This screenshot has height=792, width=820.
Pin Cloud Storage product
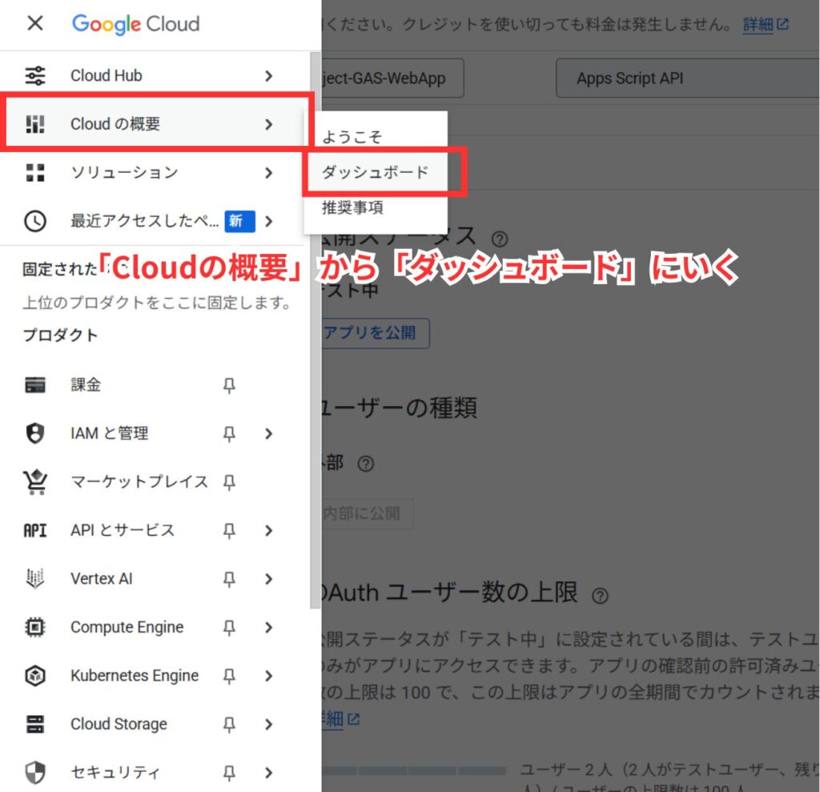pyautogui.click(x=229, y=725)
